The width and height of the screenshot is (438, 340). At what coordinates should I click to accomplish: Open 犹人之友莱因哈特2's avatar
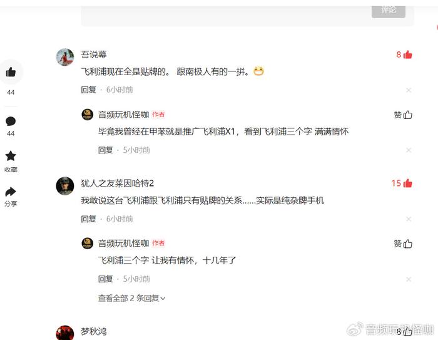pyautogui.click(x=65, y=186)
